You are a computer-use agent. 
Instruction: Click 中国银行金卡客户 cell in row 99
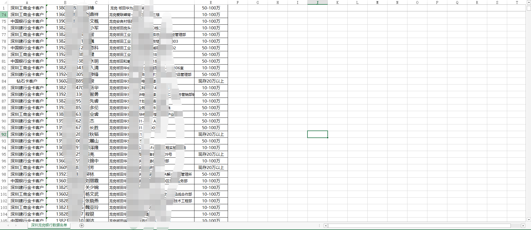[27, 181]
